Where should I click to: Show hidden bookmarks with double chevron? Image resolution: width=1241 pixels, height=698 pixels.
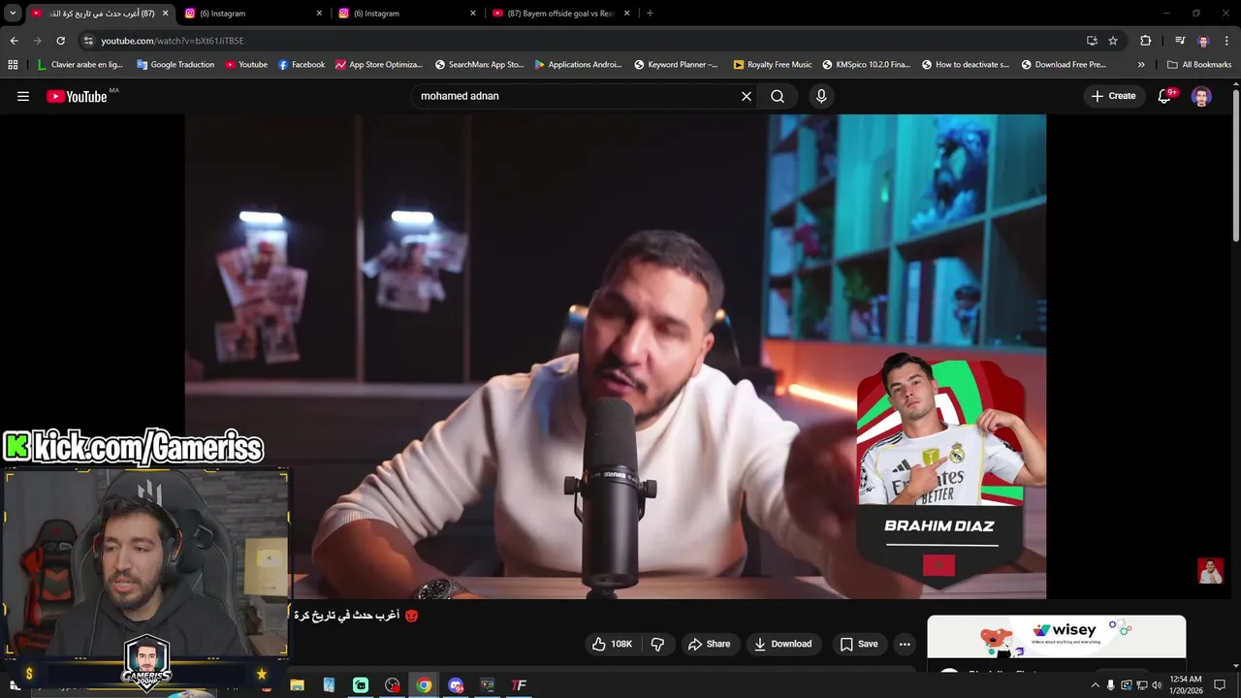click(1141, 65)
